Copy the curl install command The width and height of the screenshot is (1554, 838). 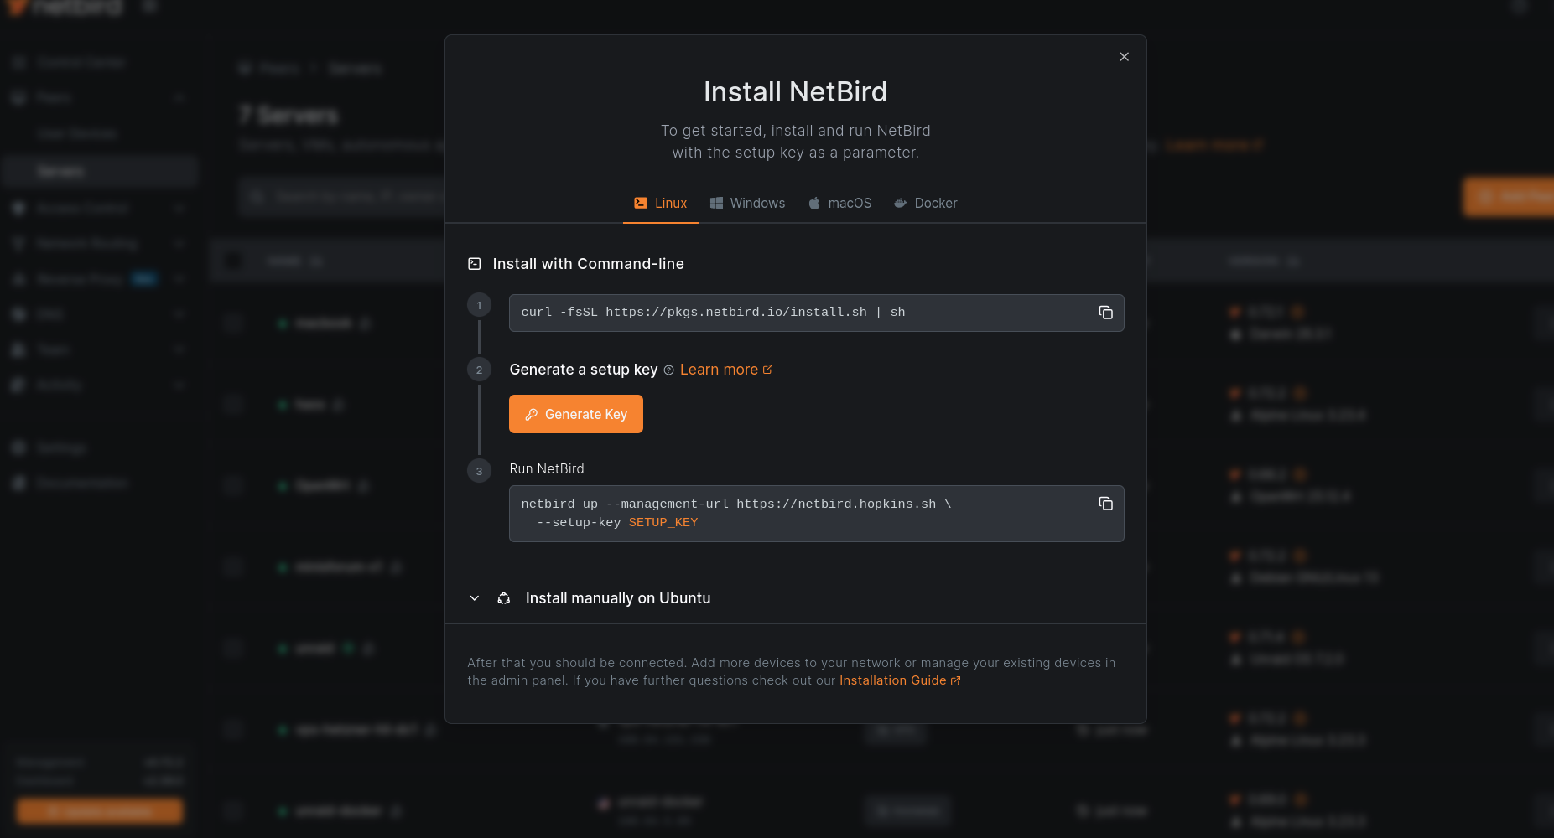(x=1105, y=313)
